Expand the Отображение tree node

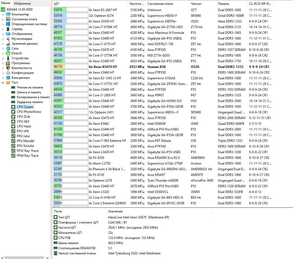click(x=3, y=34)
